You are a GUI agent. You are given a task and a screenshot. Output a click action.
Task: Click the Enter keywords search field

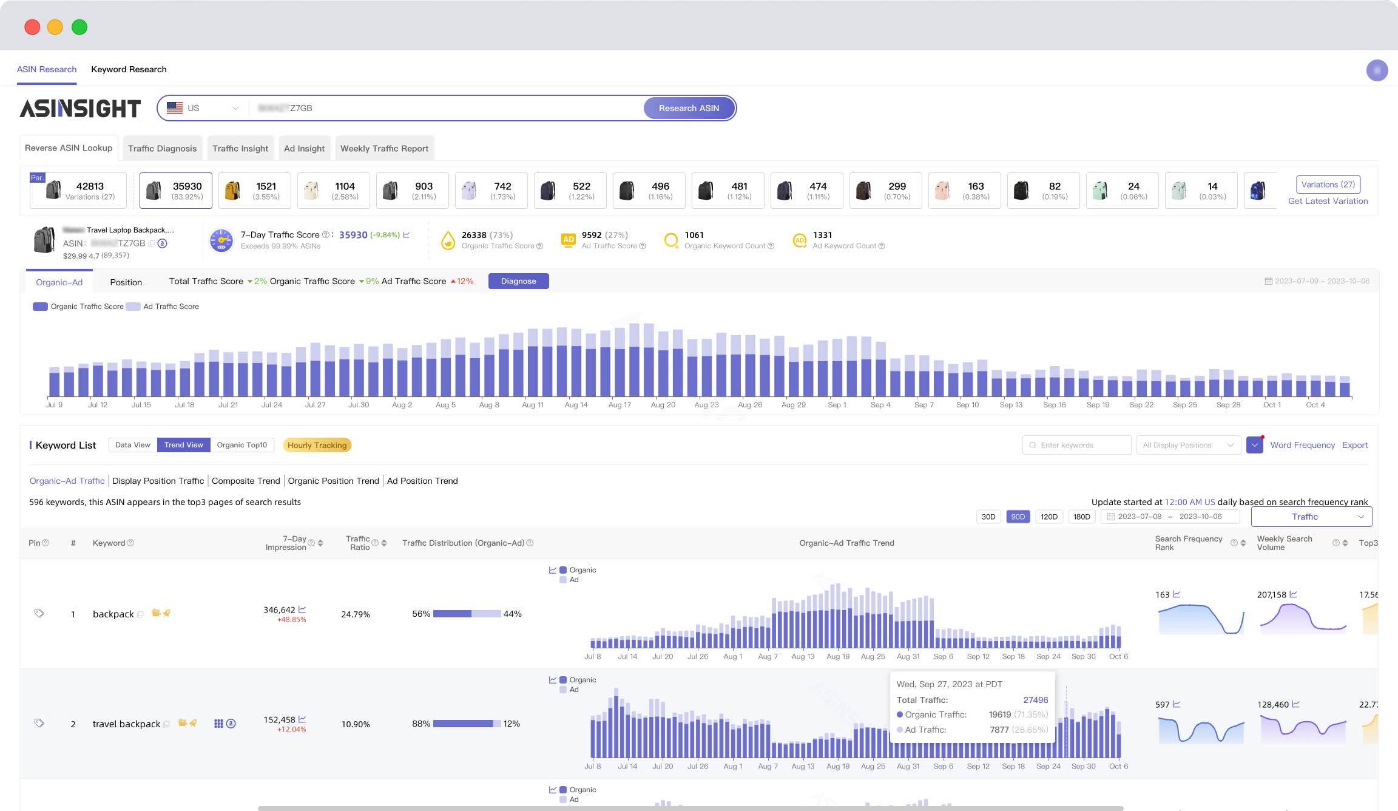(x=1076, y=445)
